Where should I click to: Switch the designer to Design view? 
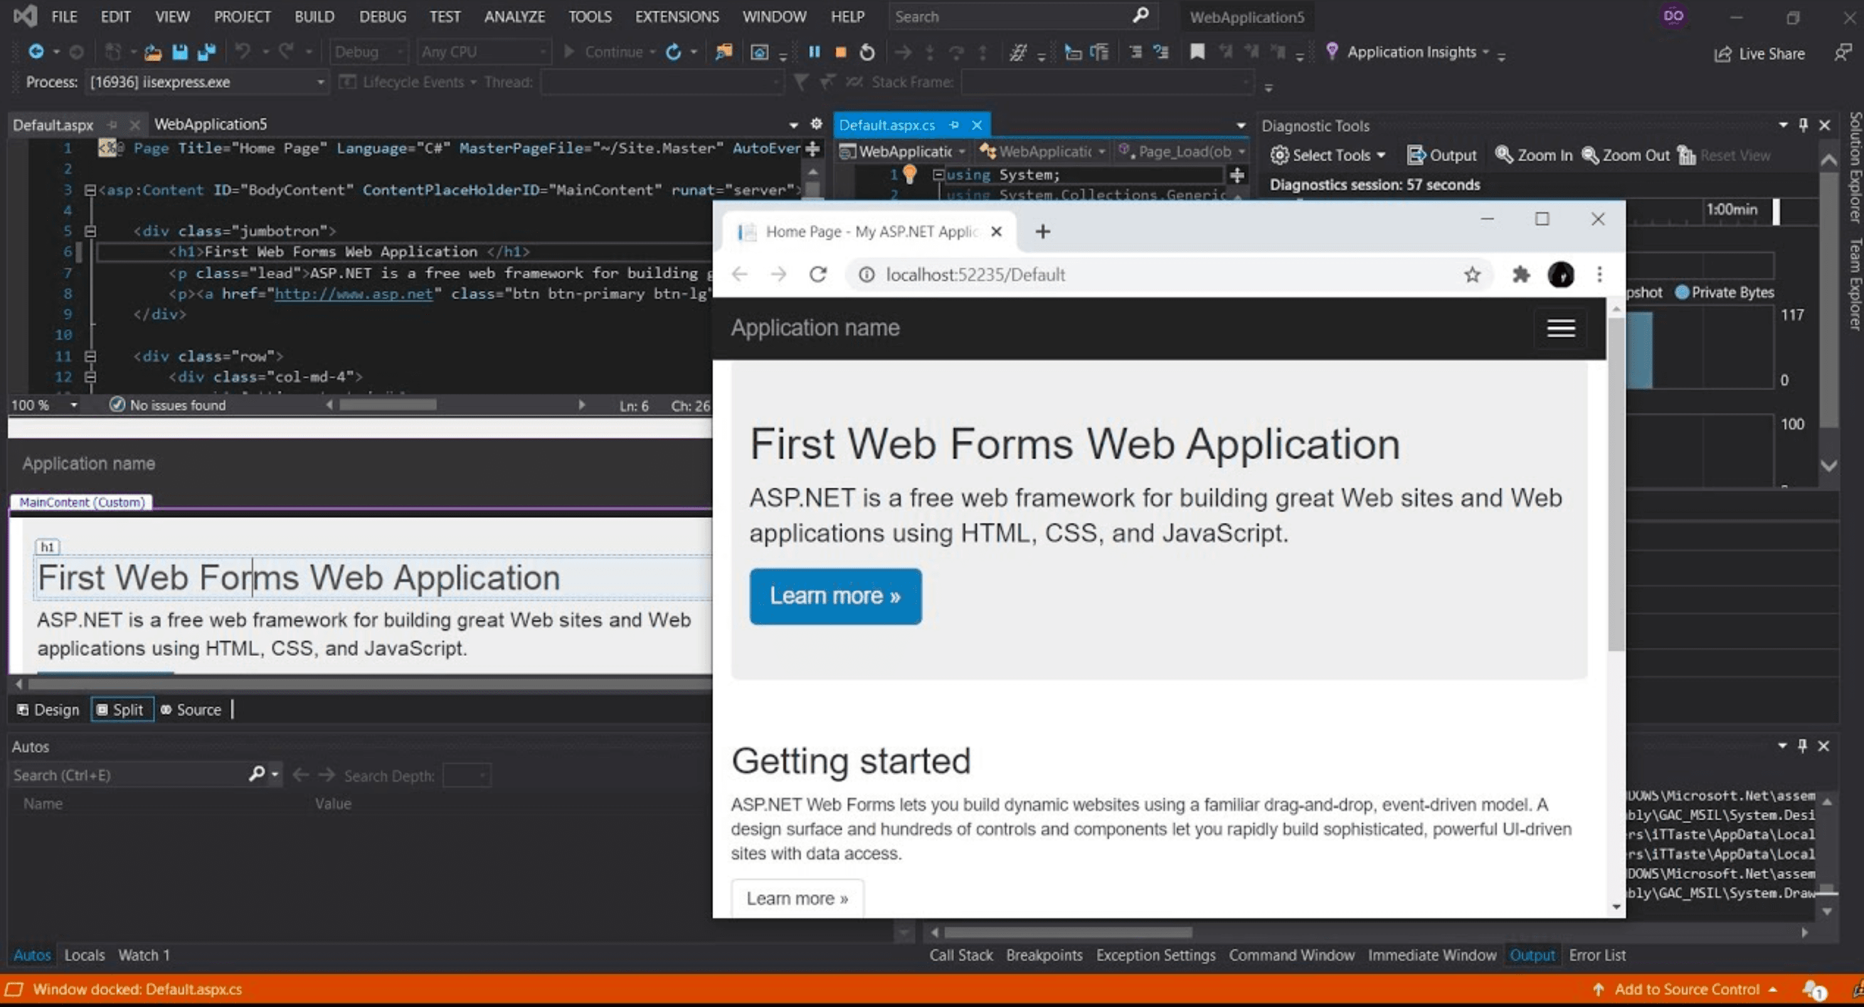coord(48,710)
